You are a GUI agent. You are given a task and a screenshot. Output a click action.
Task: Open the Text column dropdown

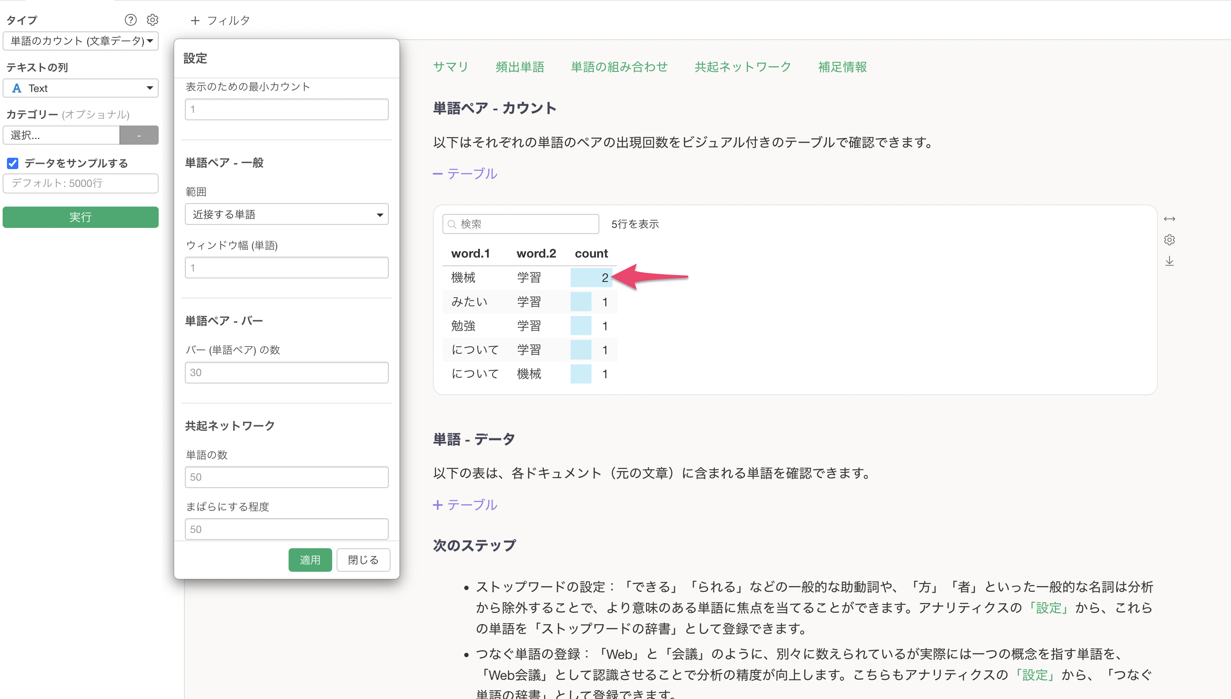click(81, 88)
